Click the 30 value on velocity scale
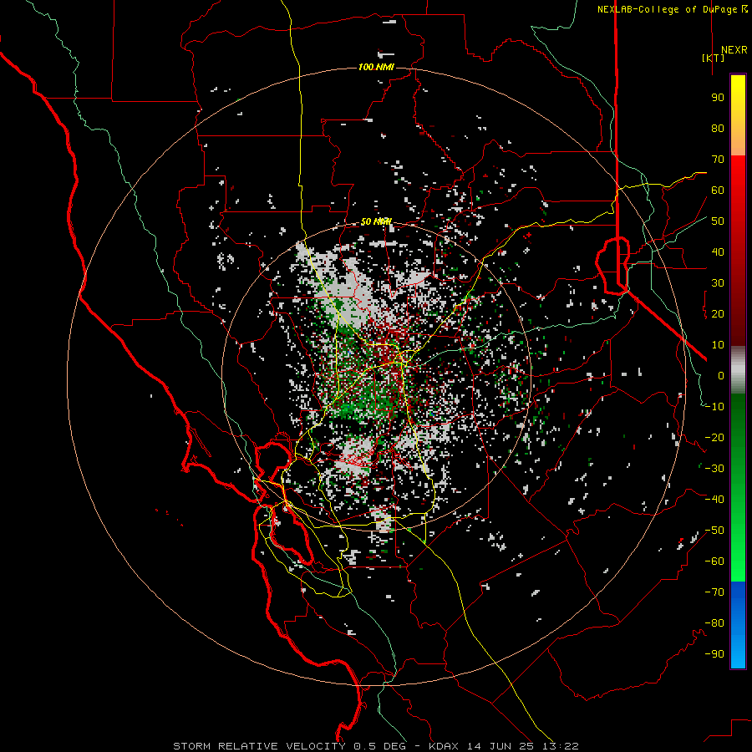 tap(718, 283)
